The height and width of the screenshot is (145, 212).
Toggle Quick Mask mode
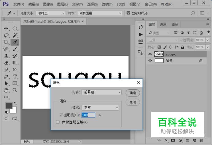coord(6,118)
